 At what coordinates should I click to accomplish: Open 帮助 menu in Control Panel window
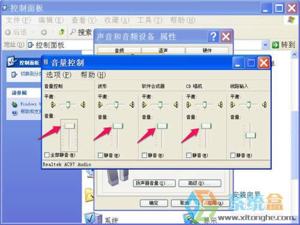(182, 20)
